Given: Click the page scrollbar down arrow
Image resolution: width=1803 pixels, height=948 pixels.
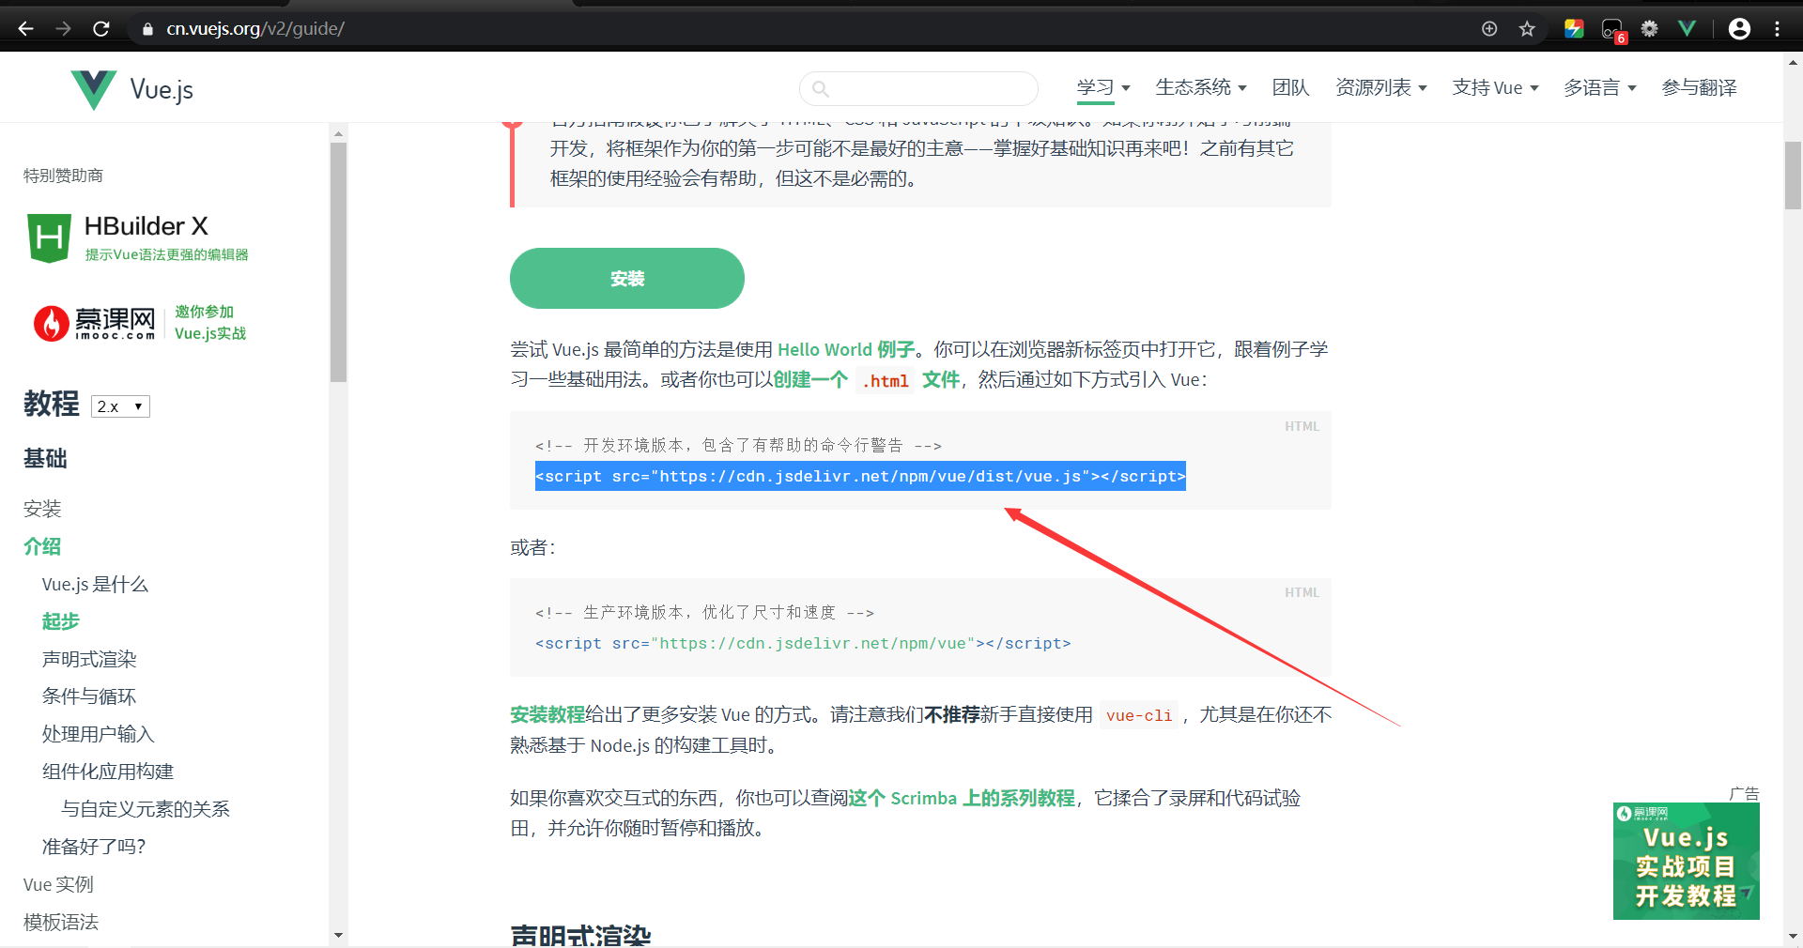Looking at the screenshot, I should [x=1793, y=936].
